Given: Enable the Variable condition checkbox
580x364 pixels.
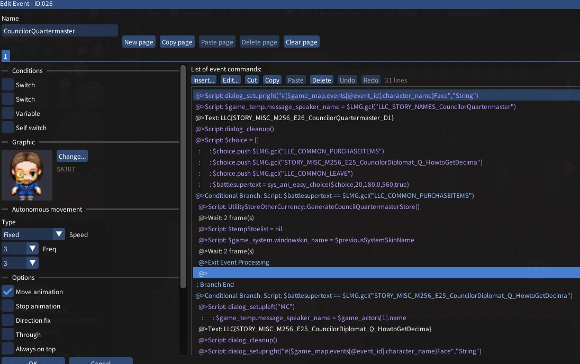Looking at the screenshot, I should 7,114.
